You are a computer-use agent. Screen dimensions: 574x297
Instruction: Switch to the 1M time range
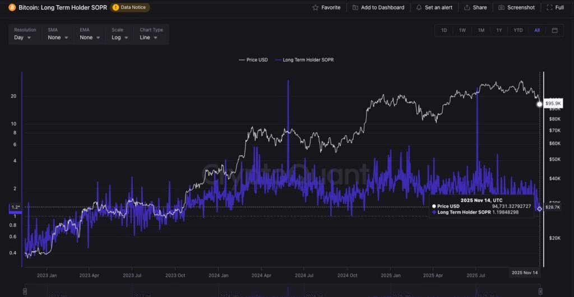tap(481, 30)
